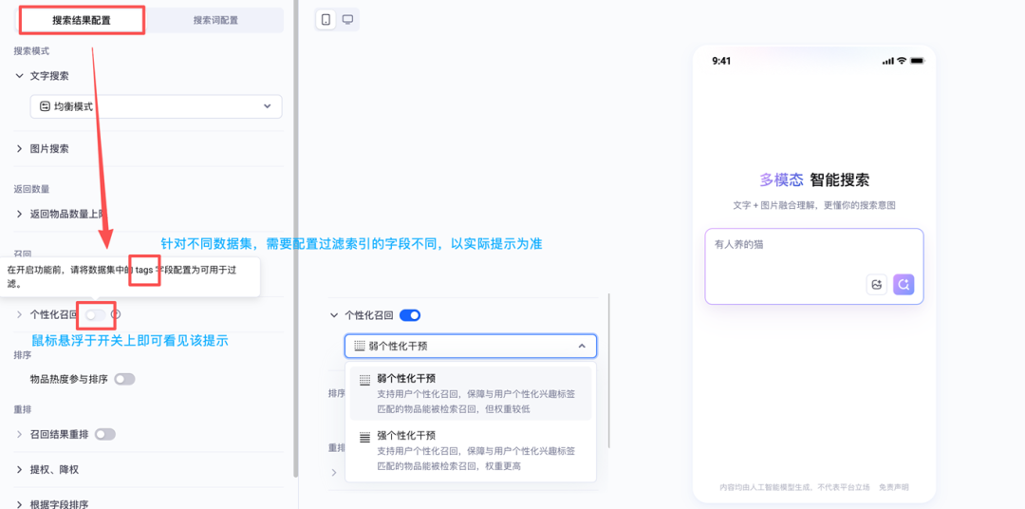Expand the 提权、降权 section
The height and width of the screenshot is (509, 1025).
[19, 470]
